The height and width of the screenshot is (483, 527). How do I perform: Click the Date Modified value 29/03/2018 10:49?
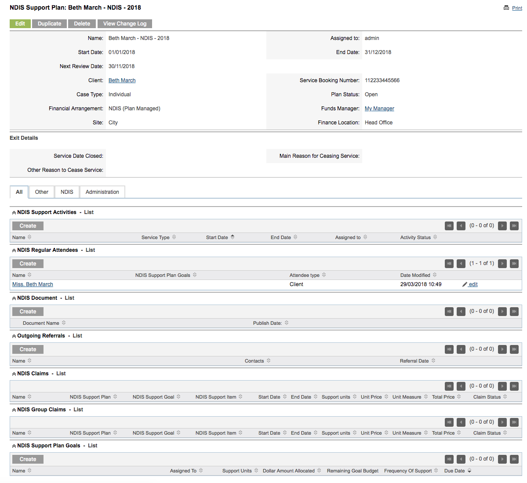point(421,284)
